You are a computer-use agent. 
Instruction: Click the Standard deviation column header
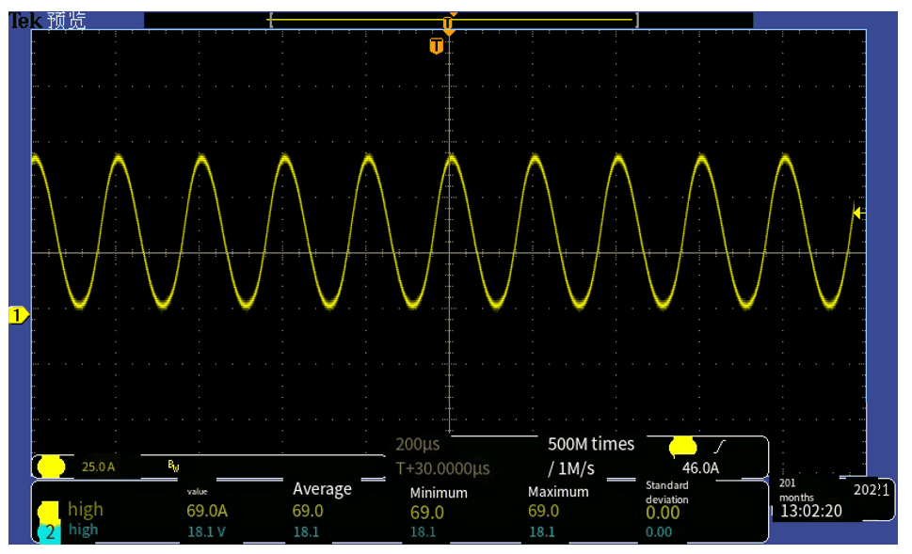667,492
